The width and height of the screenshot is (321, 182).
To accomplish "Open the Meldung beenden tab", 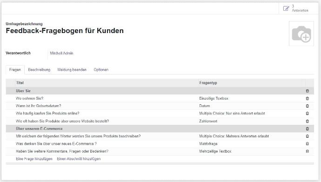I will point(72,70).
